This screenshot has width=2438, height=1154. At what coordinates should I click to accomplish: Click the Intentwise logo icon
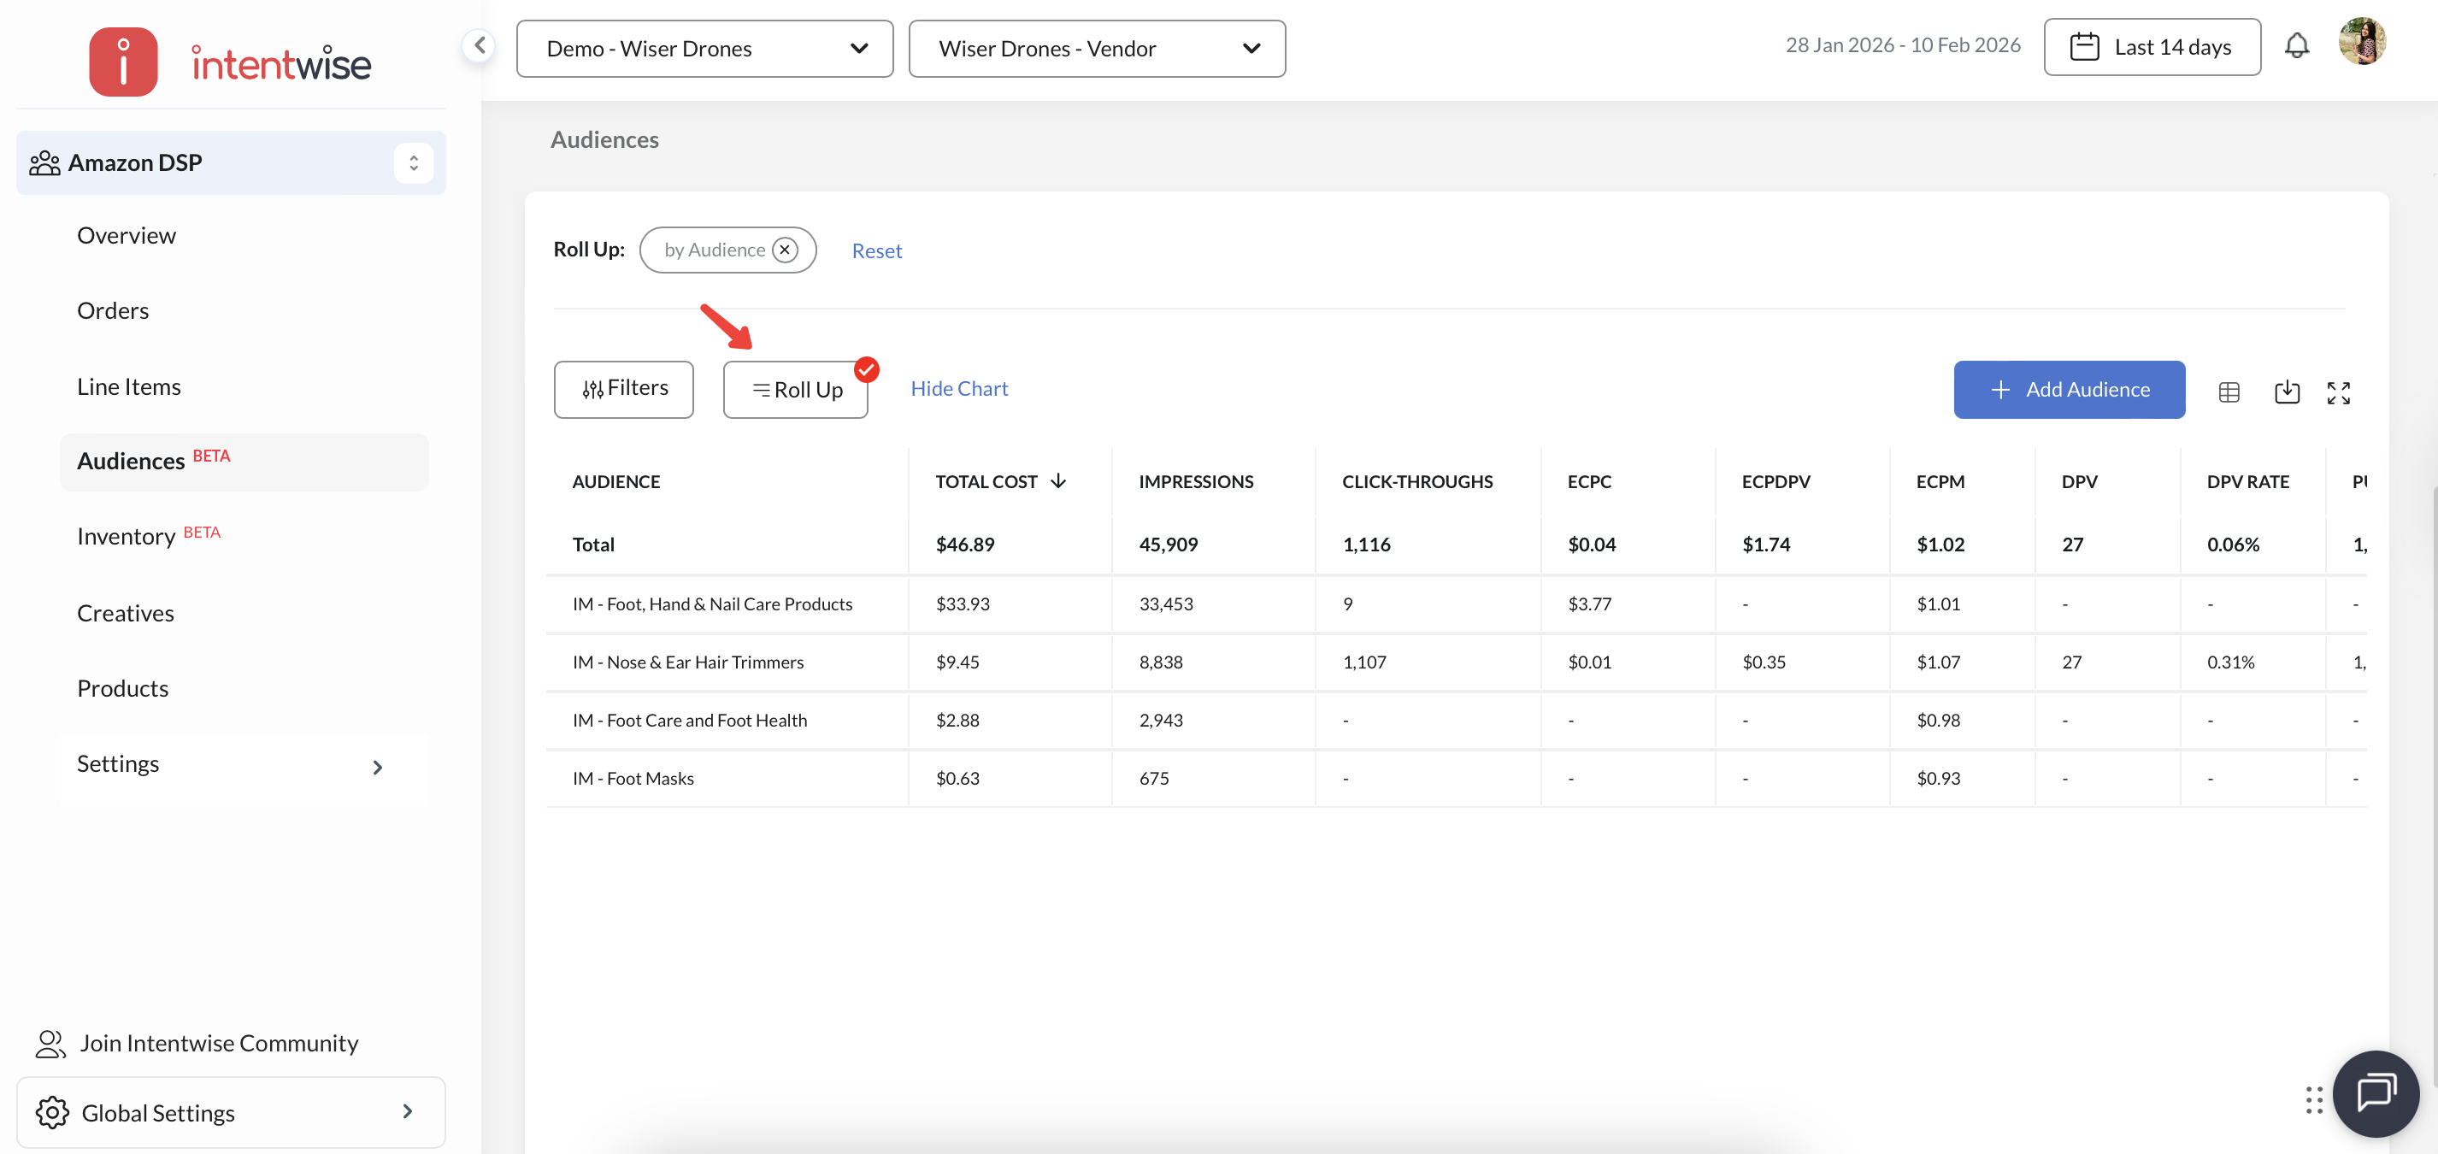point(123,62)
